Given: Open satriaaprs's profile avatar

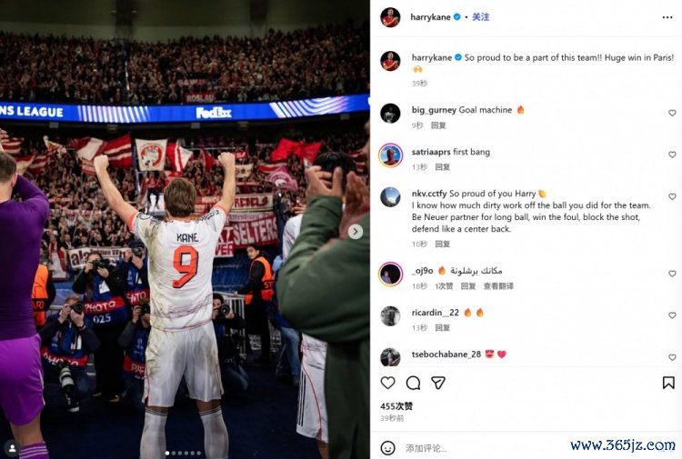Looking at the screenshot, I should click(x=390, y=155).
